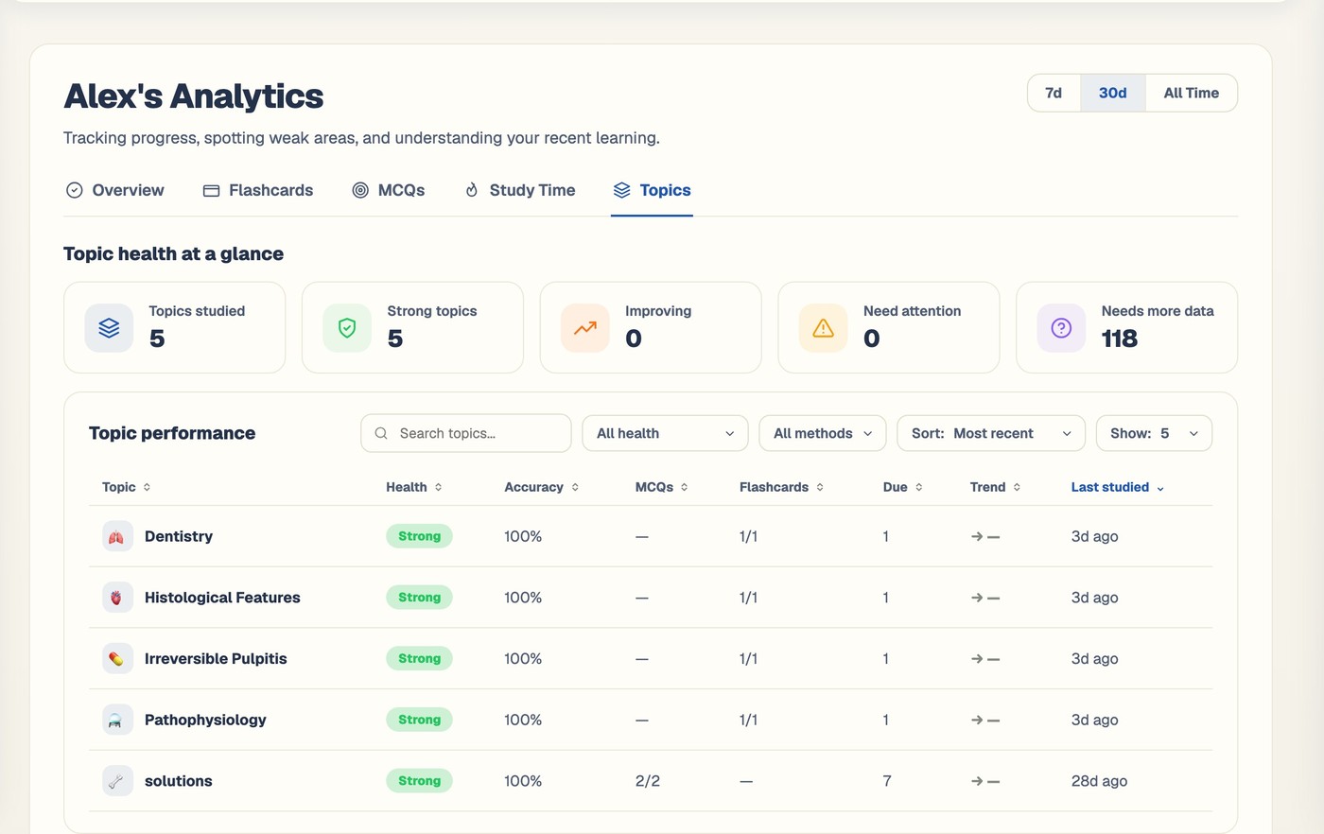The width and height of the screenshot is (1324, 834).
Task: Click the Need attention warning icon
Action: tap(824, 328)
